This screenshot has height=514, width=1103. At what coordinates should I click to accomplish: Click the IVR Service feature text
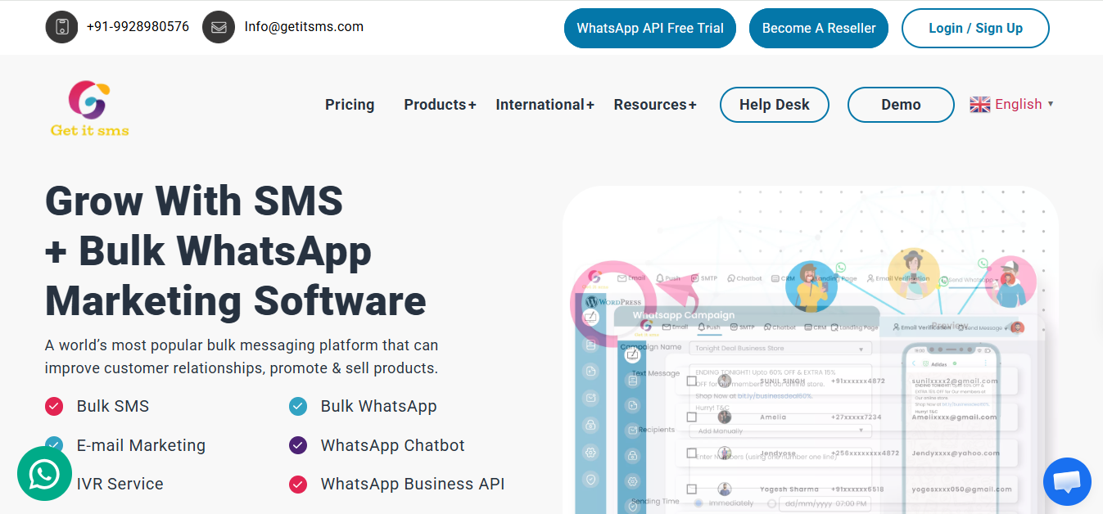(x=120, y=484)
